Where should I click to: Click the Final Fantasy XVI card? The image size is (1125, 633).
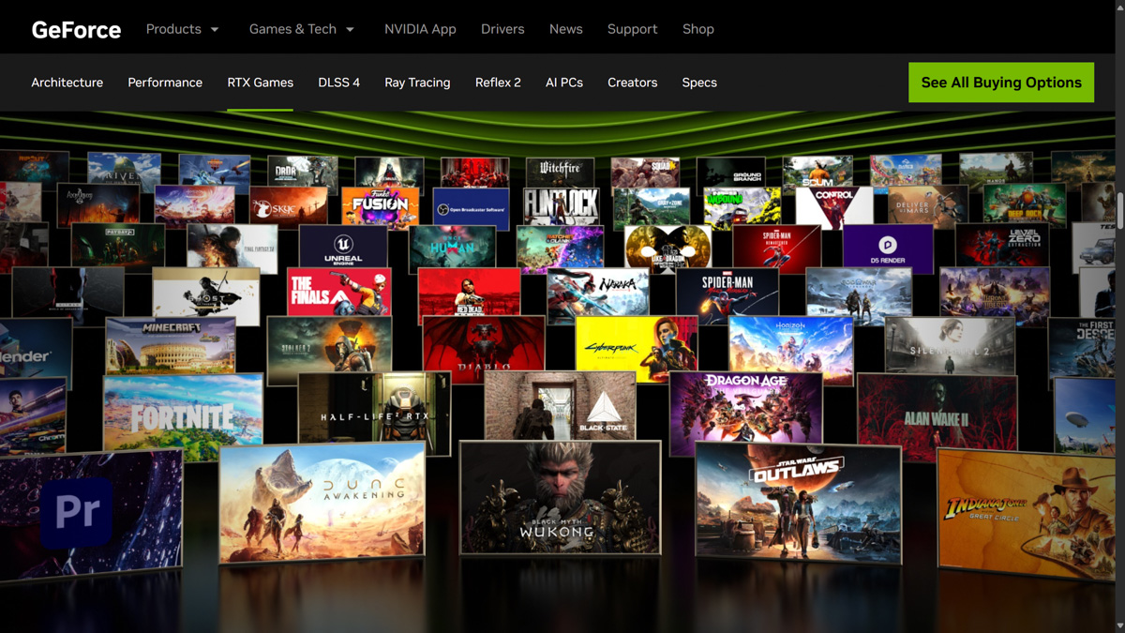point(232,249)
